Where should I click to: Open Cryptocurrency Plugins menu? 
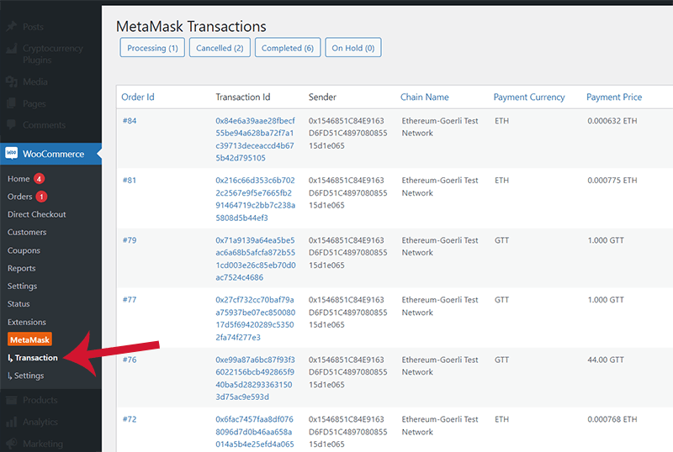pos(53,54)
